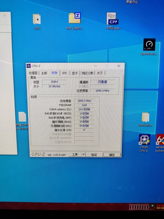Image resolution: width=164 pixels, height=219 pixels.
Task: Click the FSB:DRAM 3:60 value
Action: click(x=84, y=105)
